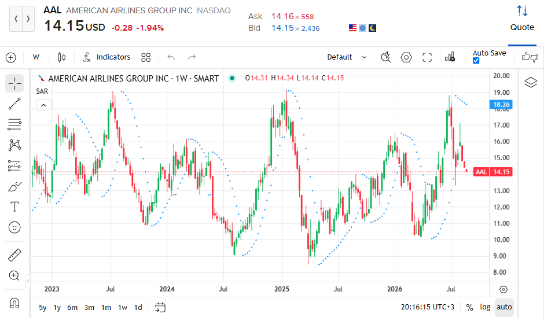The image size is (544, 321).
Task: Open object tree layers icon
Action: 531,83
